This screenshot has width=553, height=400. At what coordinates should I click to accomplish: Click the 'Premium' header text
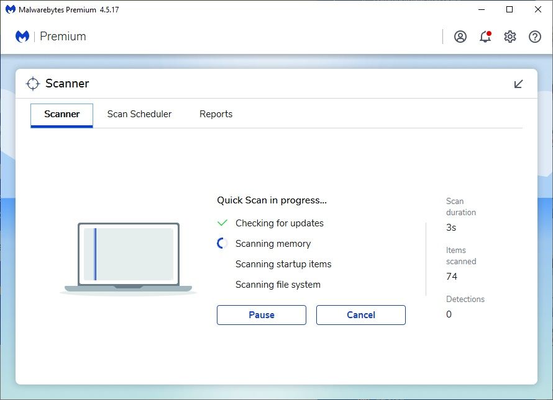point(63,36)
